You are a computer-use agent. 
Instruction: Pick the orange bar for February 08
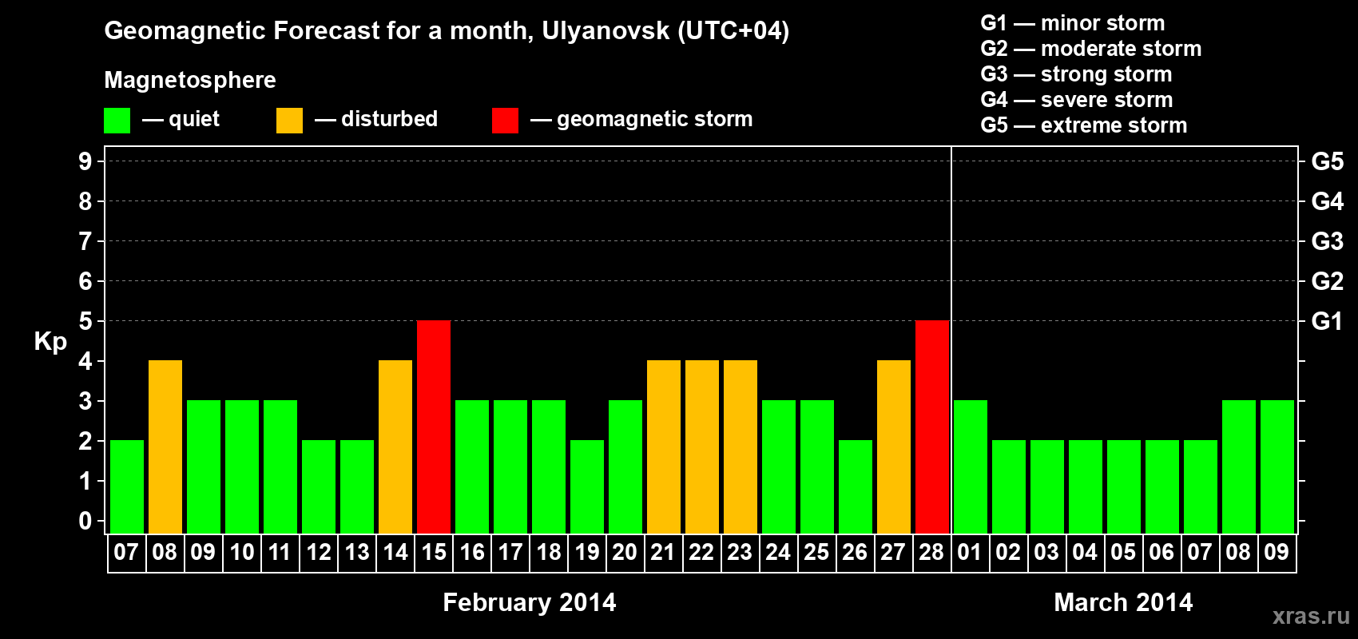click(165, 447)
